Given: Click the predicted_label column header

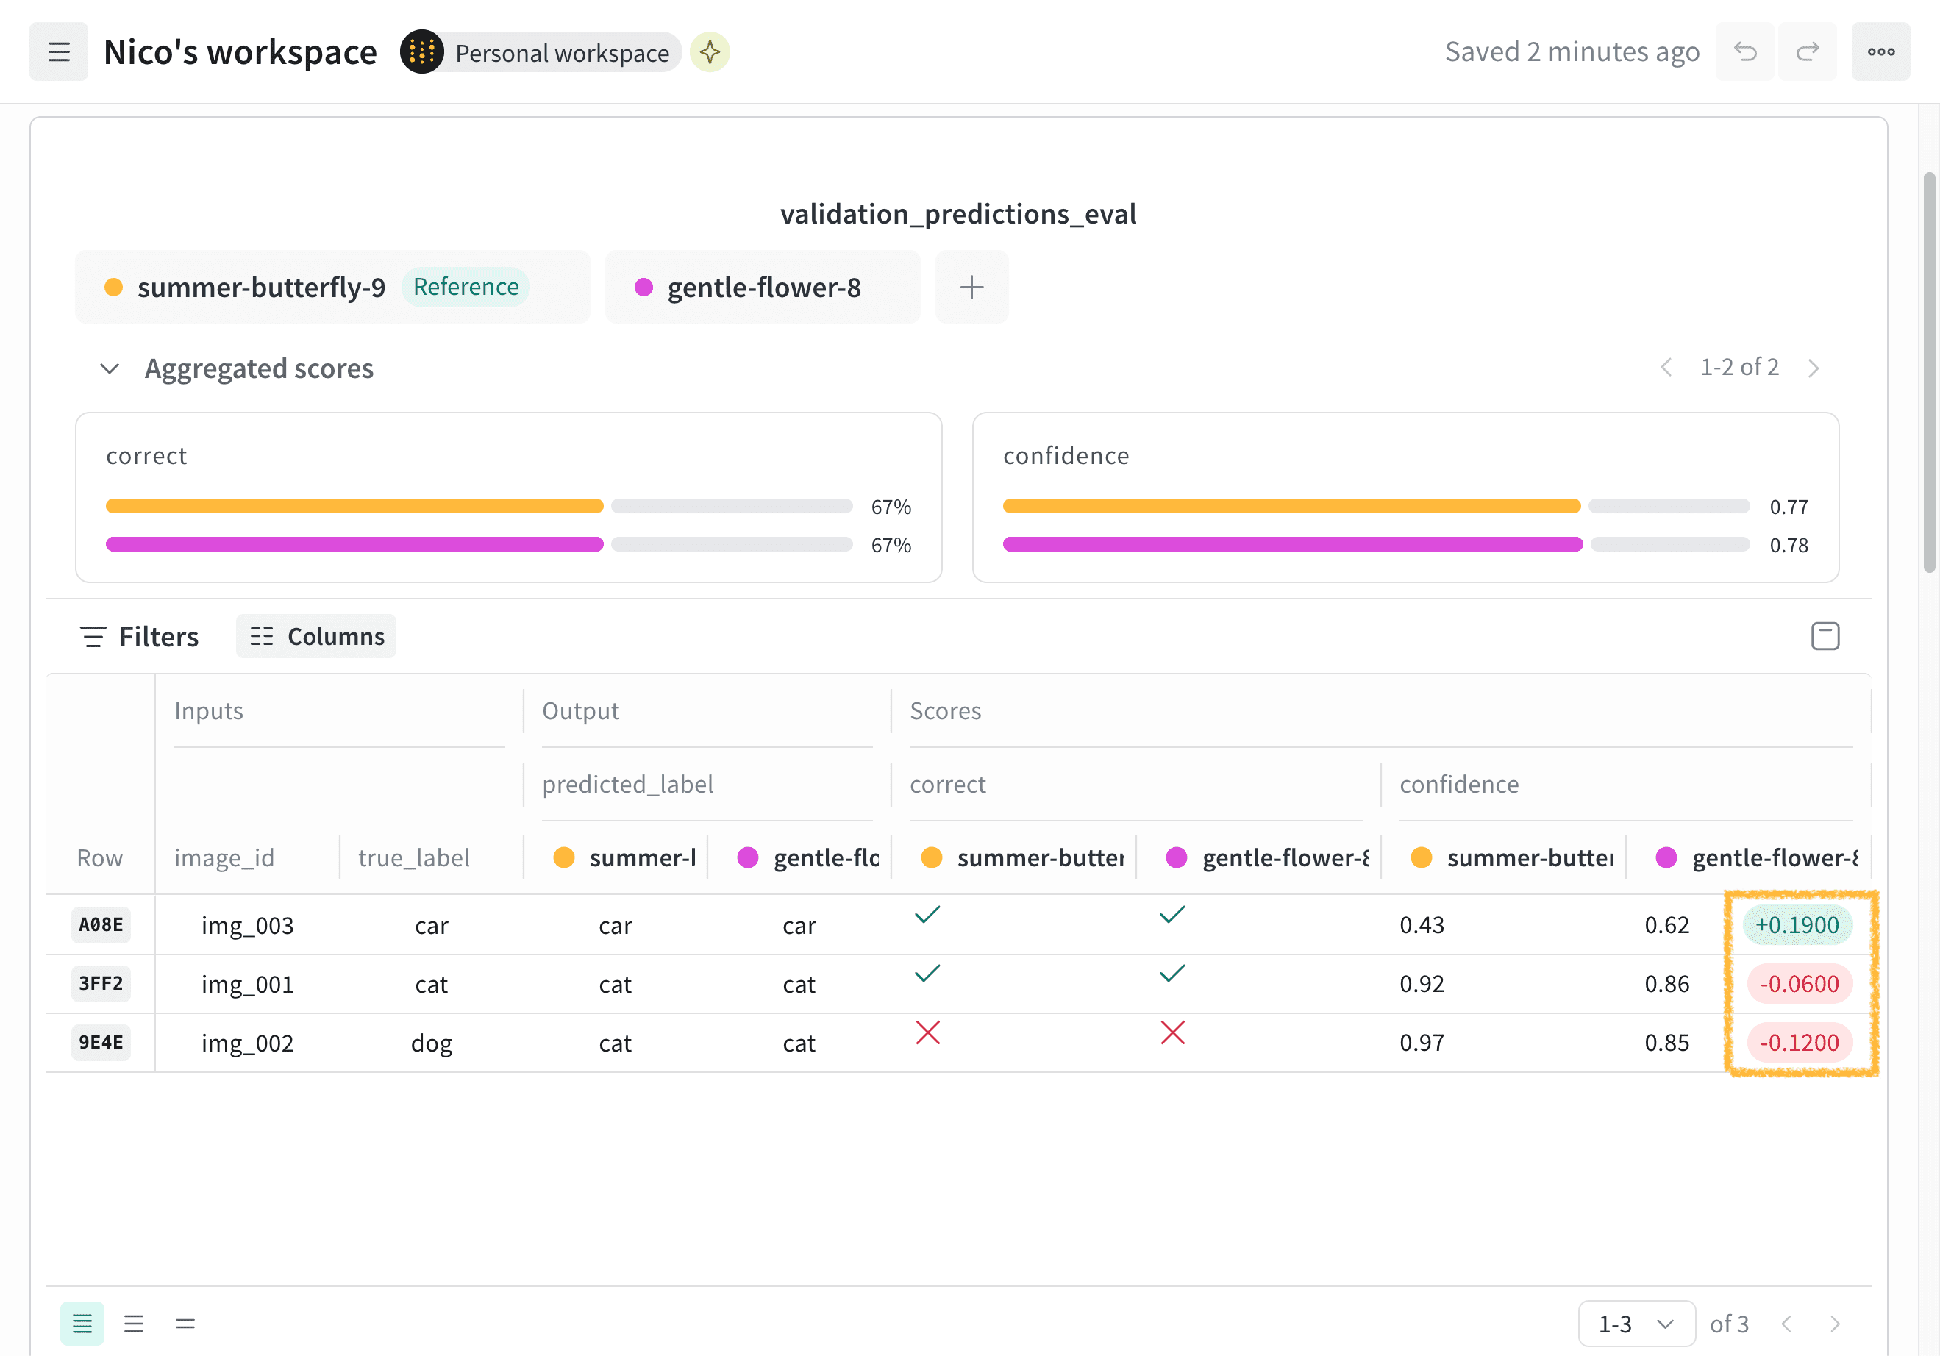Looking at the screenshot, I should [628, 784].
